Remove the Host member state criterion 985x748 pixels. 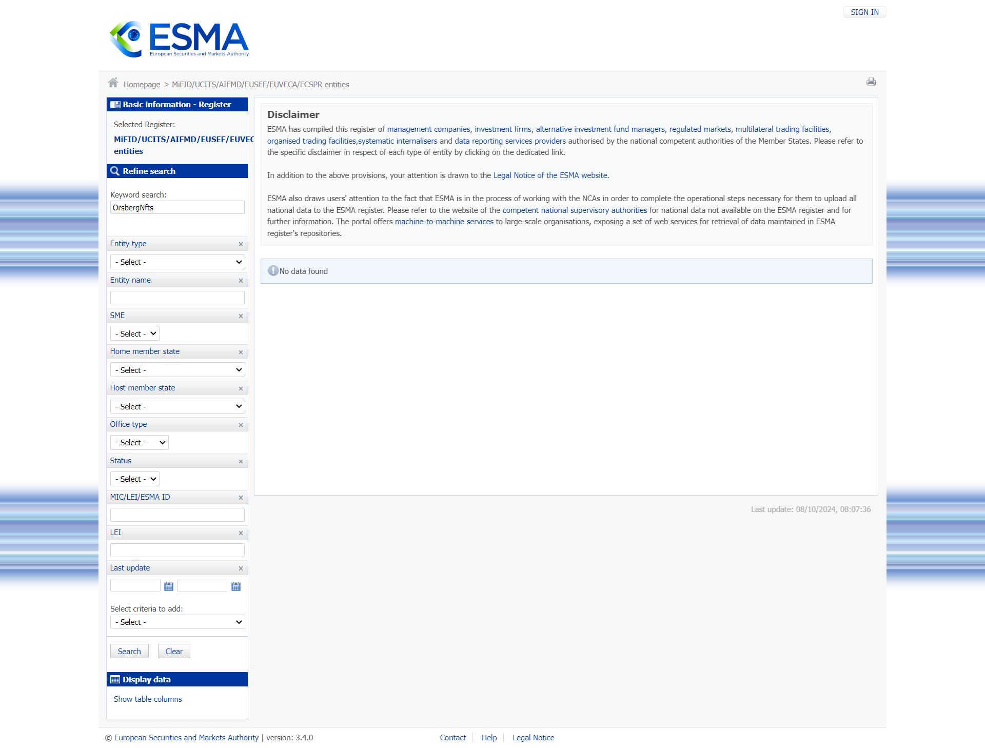click(241, 388)
